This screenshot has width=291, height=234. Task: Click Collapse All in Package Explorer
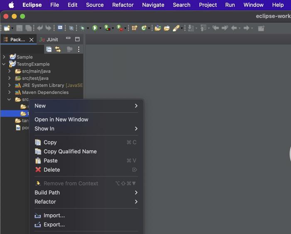49,49
